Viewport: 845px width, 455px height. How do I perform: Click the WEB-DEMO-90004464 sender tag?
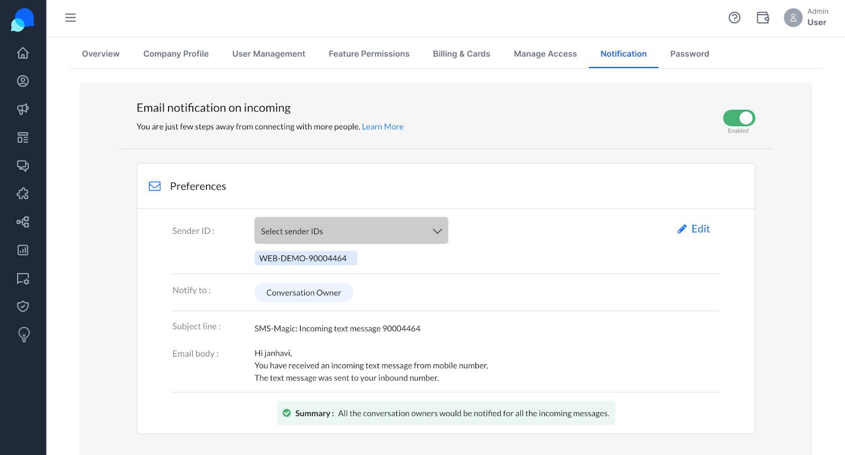306,258
